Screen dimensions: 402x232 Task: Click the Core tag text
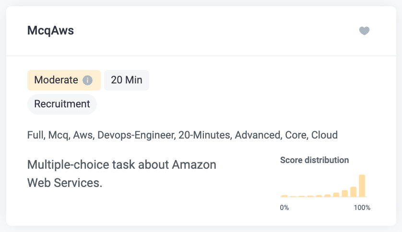pyautogui.click(x=296, y=135)
